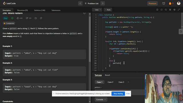Click scroll-down arrow of description panel
The width and height of the screenshot is (183, 103).
(90, 102)
